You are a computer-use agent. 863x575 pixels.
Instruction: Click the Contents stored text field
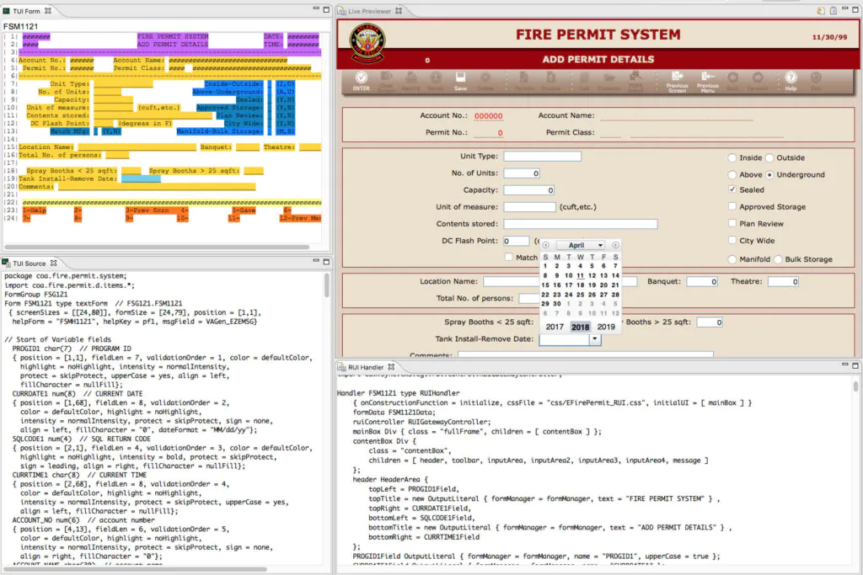coord(580,224)
